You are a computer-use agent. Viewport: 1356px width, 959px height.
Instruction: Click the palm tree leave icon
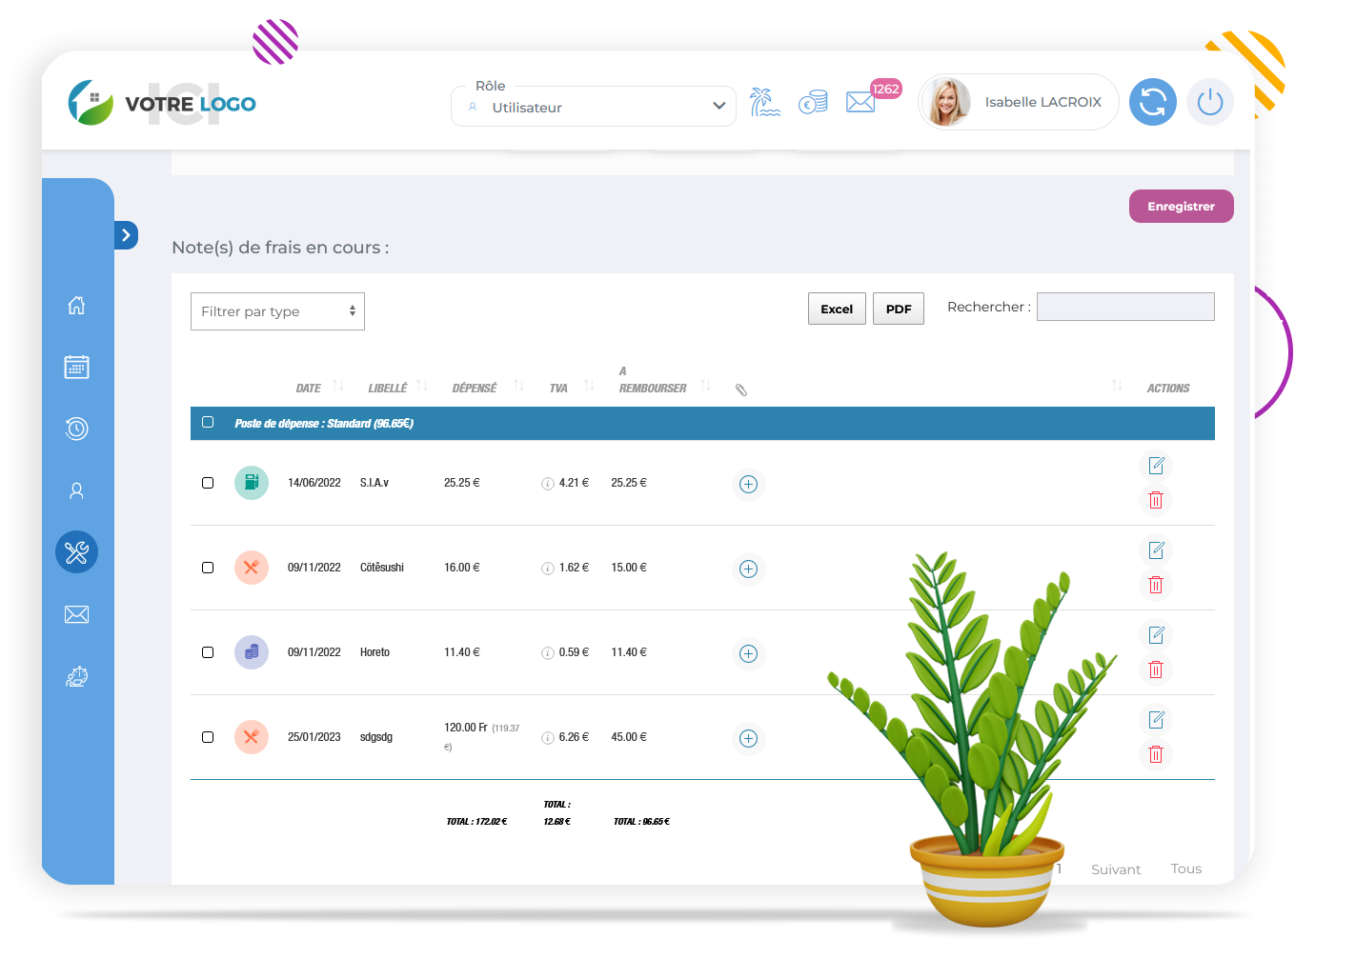pos(764,101)
